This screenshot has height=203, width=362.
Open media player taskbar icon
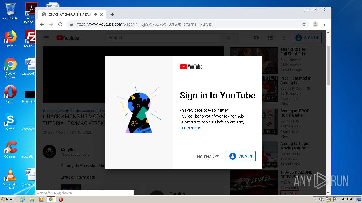[42, 199]
